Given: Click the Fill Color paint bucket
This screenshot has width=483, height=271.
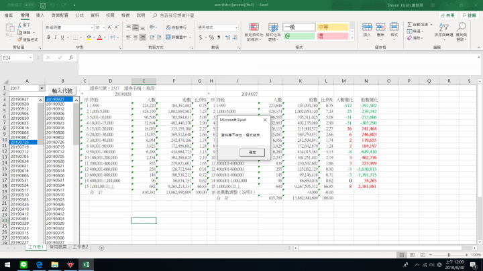Looking at the screenshot, I should (89, 37).
